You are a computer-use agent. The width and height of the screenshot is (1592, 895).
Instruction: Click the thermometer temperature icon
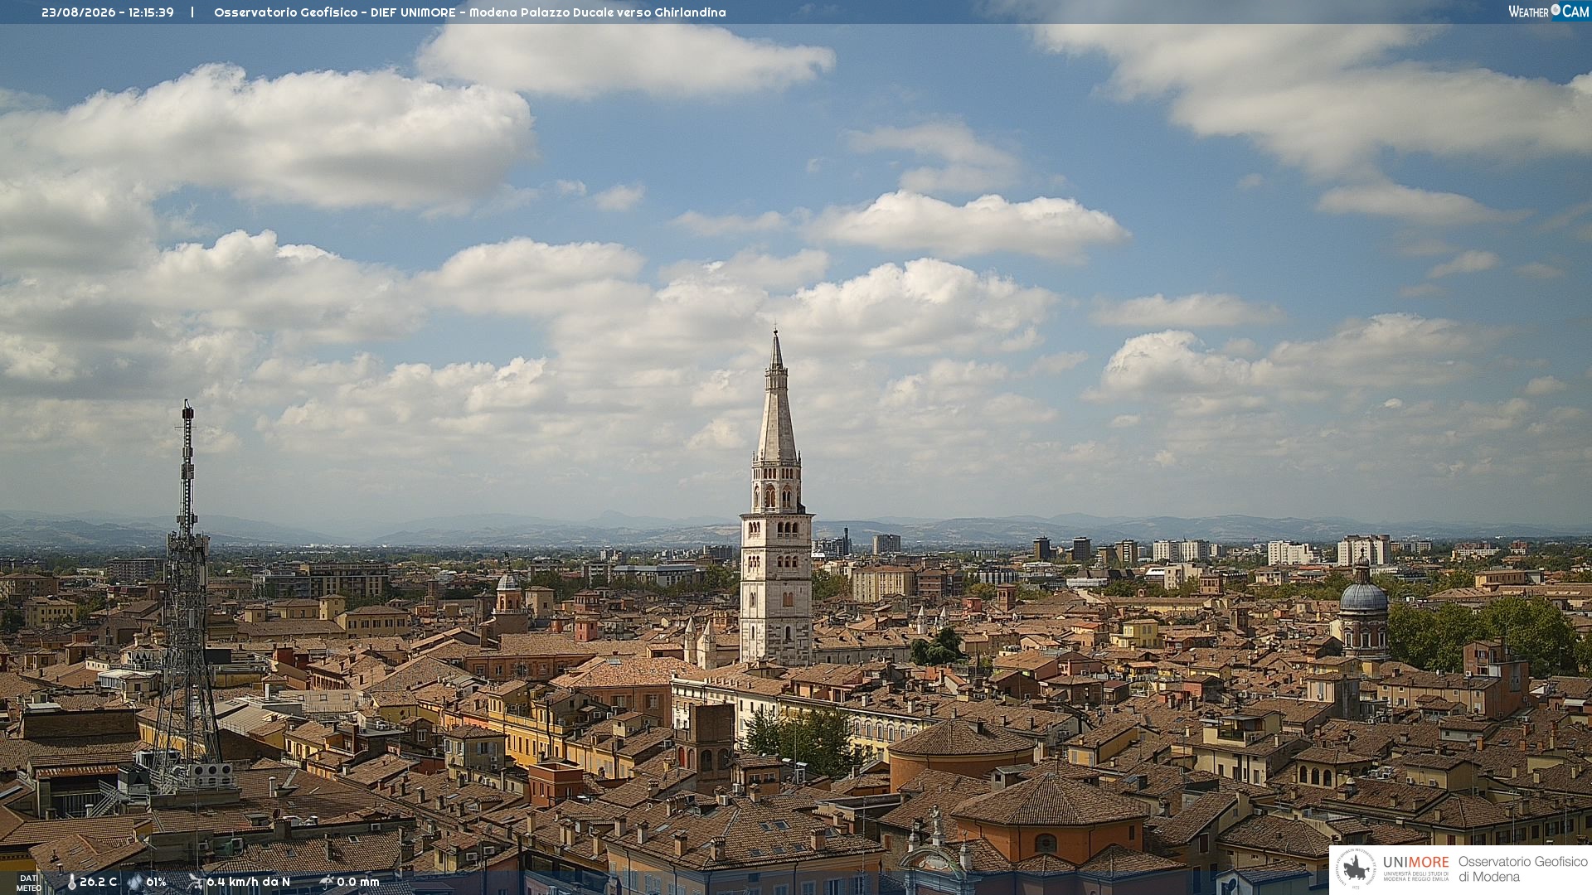[71, 883]
